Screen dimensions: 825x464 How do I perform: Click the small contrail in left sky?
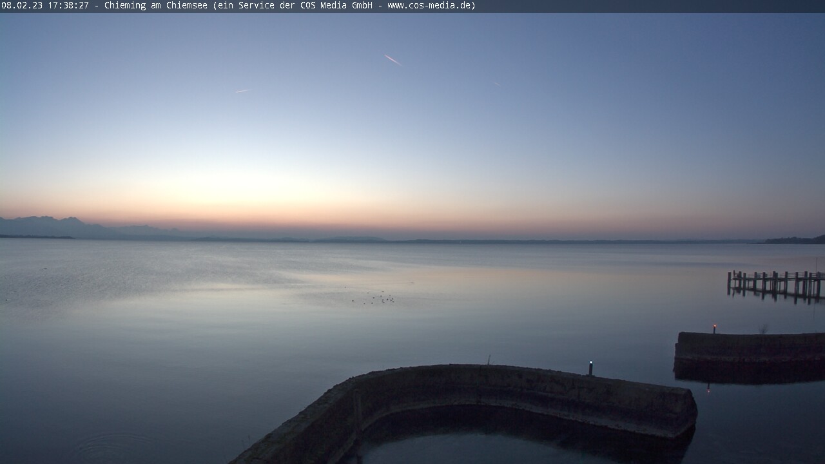tap(242, 91)
